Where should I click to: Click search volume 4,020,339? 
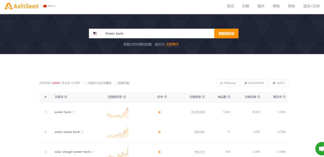(x=198, y=112)
